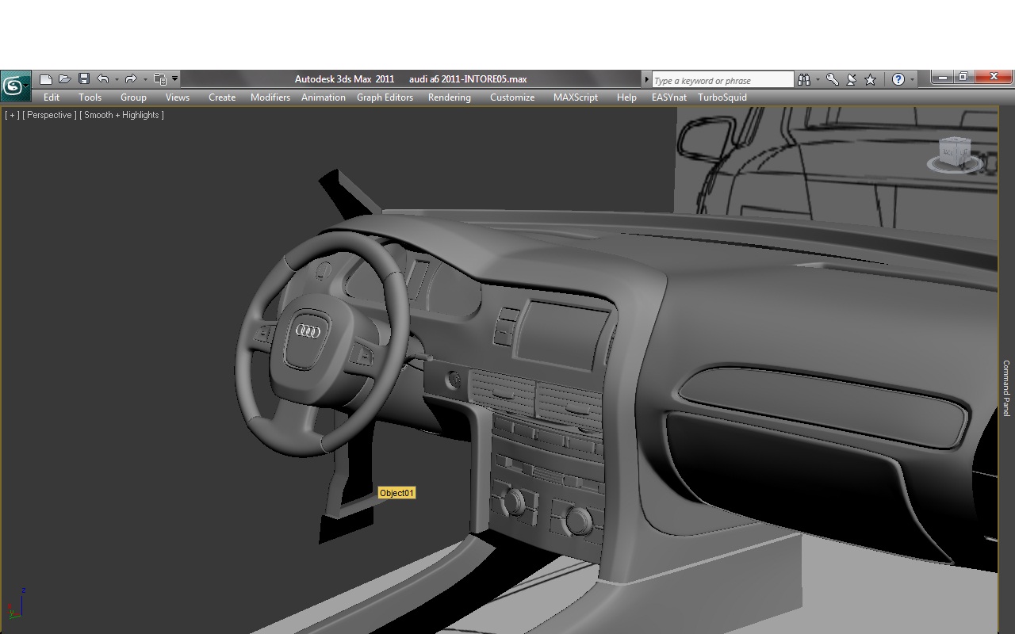Expand the InfoCenter arrow left of search box
This screenshot has height=634, width=1015.
tap(646, 80)
